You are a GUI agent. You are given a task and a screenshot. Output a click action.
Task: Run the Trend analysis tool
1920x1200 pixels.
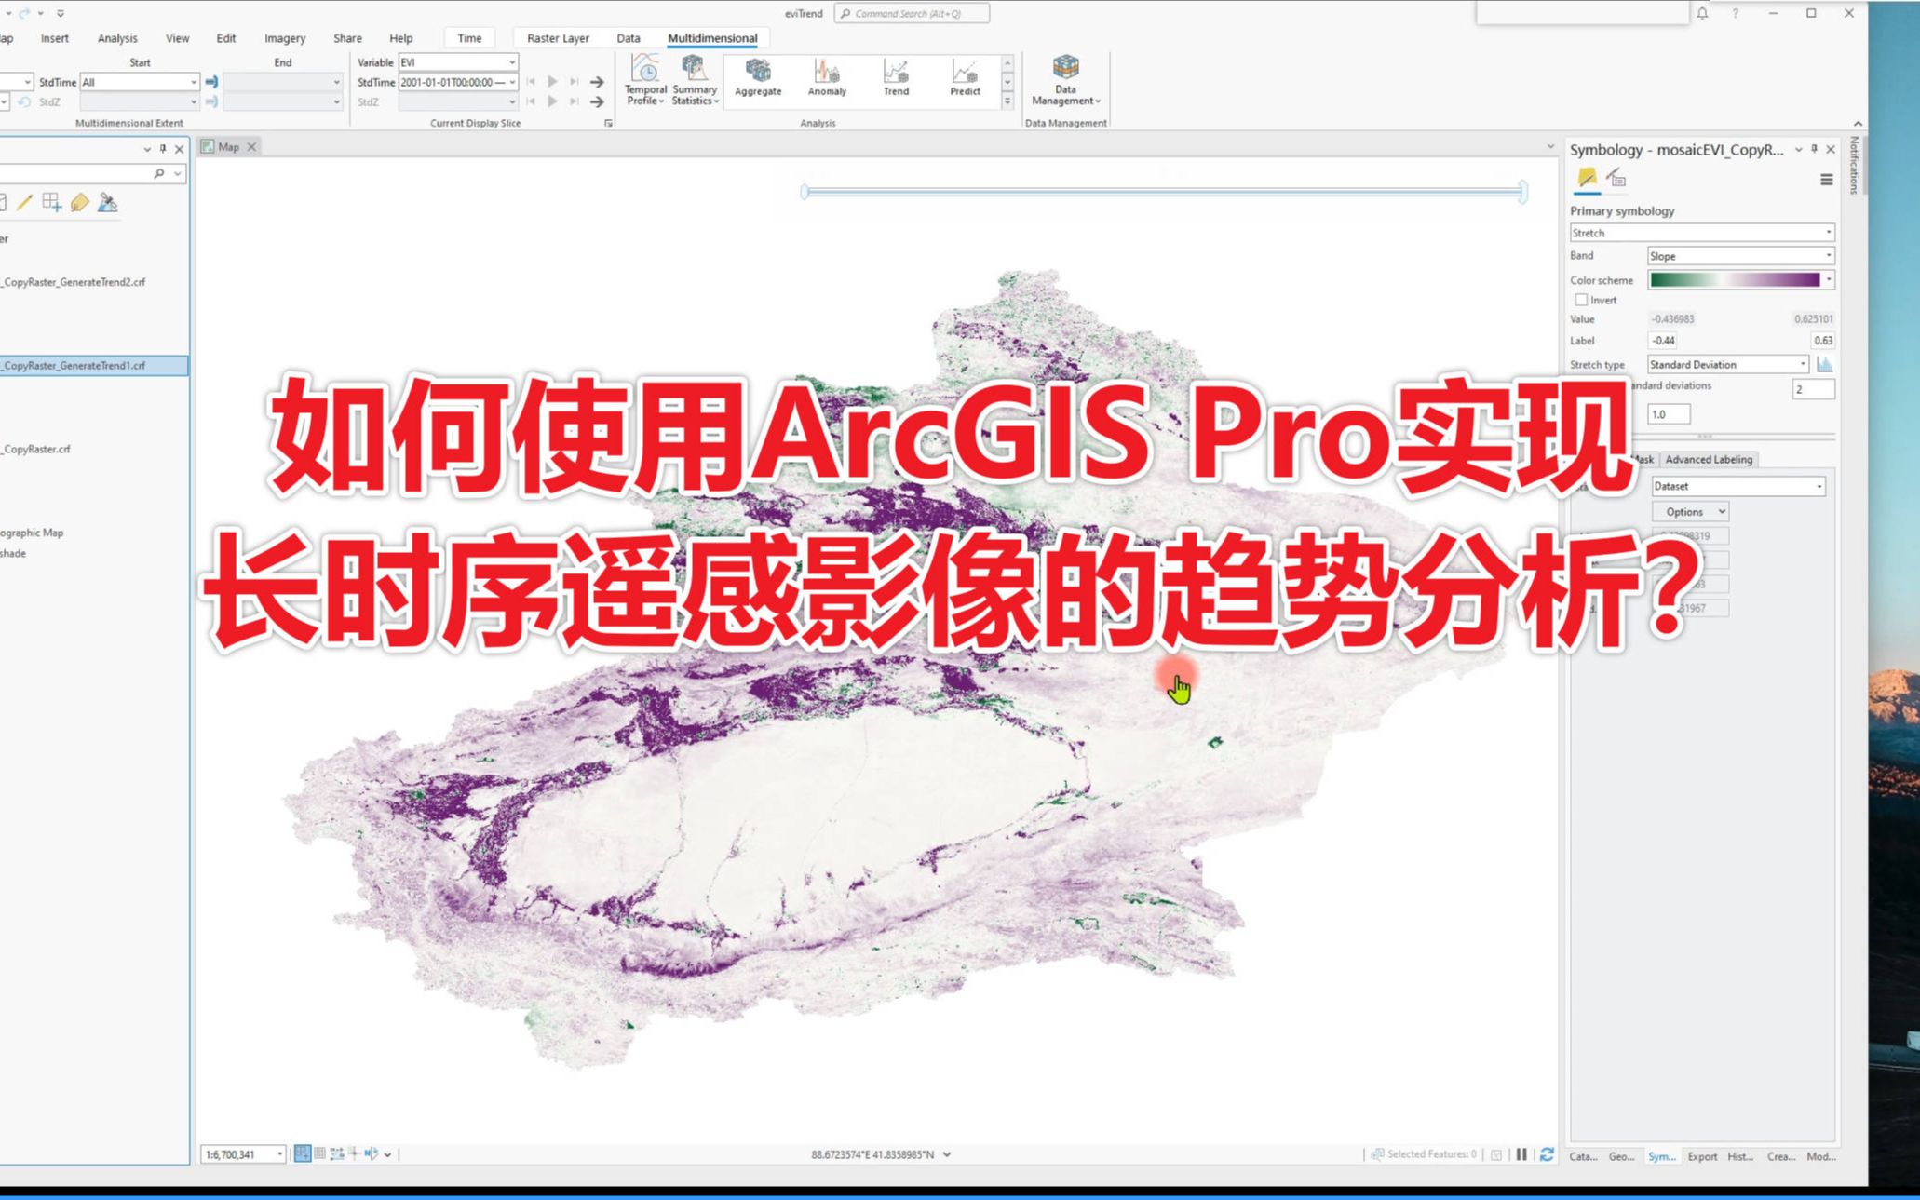tap(896, 79)
